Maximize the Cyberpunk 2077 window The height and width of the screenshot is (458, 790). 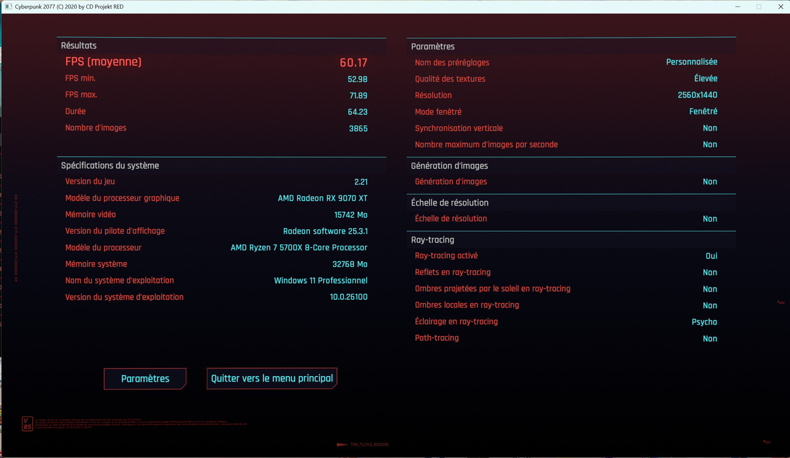759,6
